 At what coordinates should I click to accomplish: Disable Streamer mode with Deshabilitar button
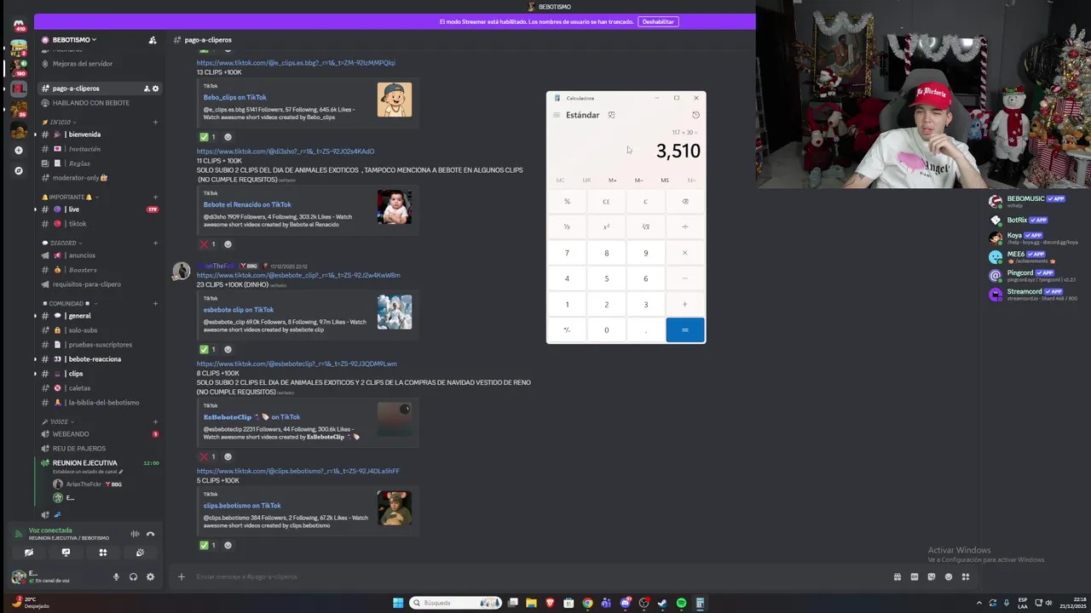point(658,21)
